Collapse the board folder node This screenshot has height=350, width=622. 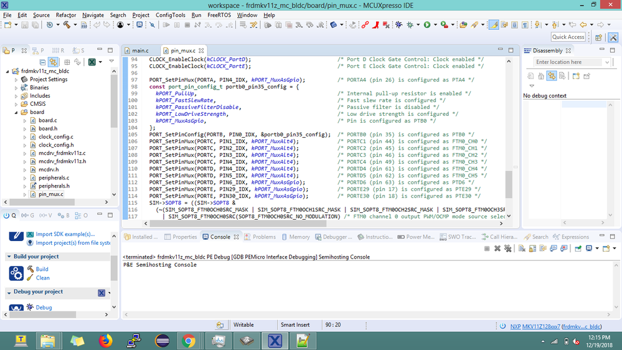pyautogui.click(x=16, y=112)
